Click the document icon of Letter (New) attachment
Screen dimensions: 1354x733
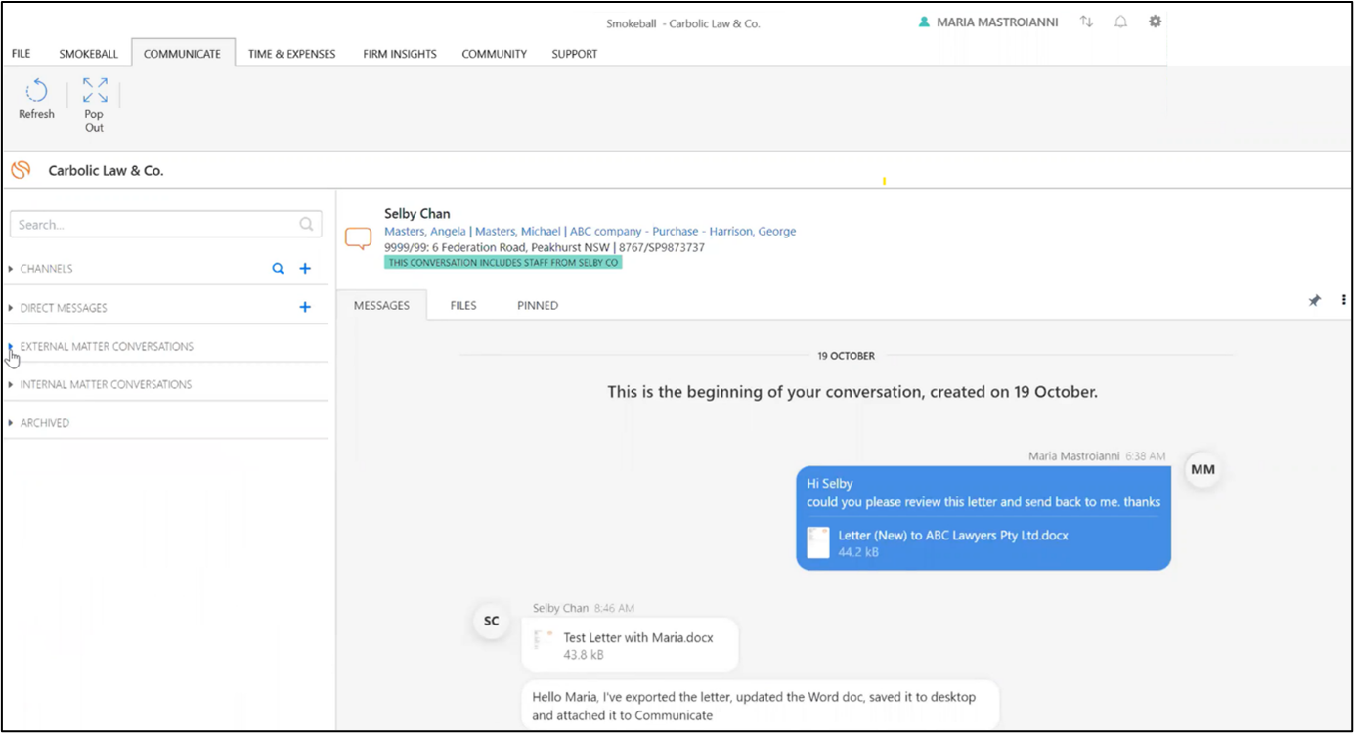[x=818, y=542]
